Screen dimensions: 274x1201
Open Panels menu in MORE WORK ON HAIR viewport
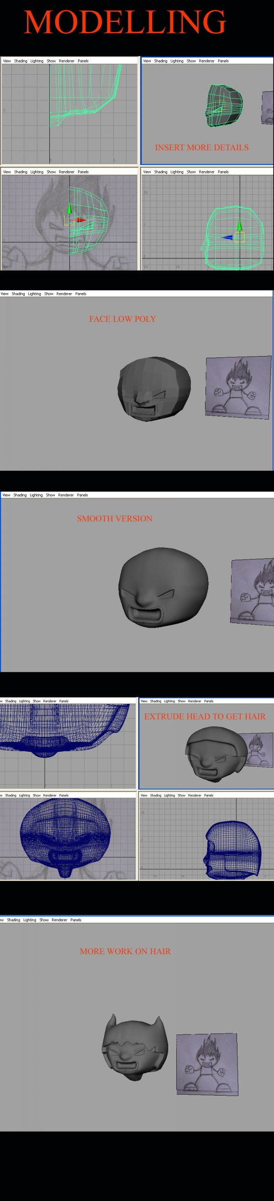click(76, 920)
